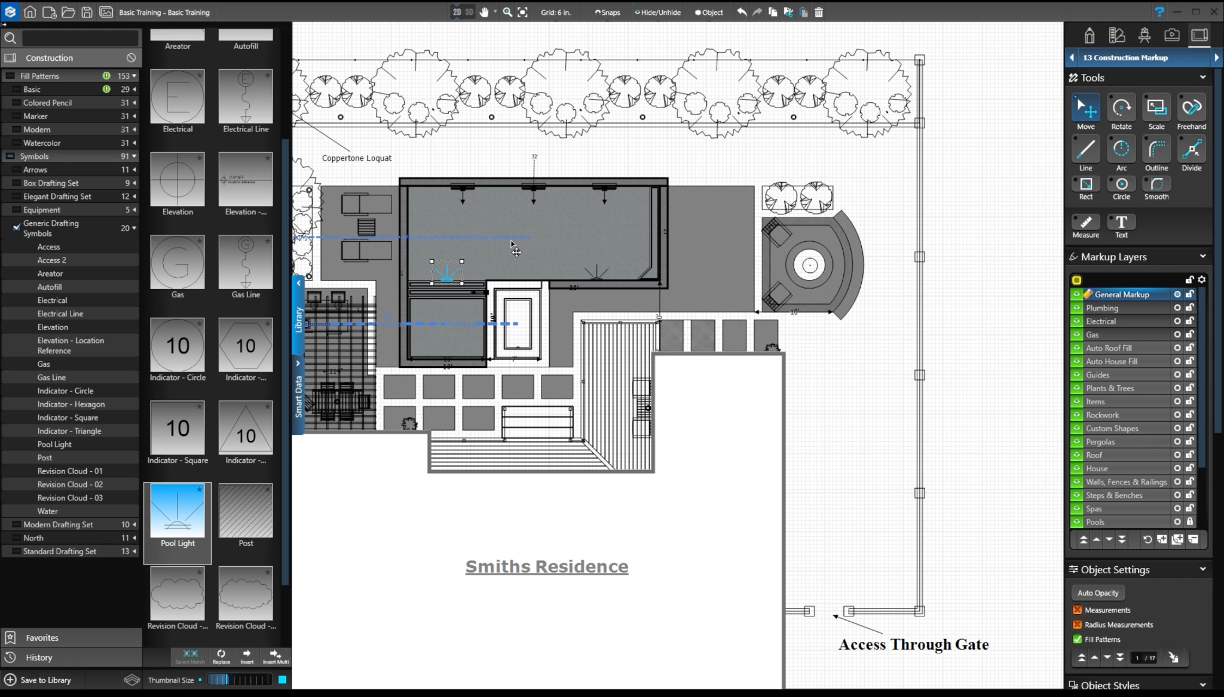Click the Replace button
1224x697 pixels.
pos(221,656)
